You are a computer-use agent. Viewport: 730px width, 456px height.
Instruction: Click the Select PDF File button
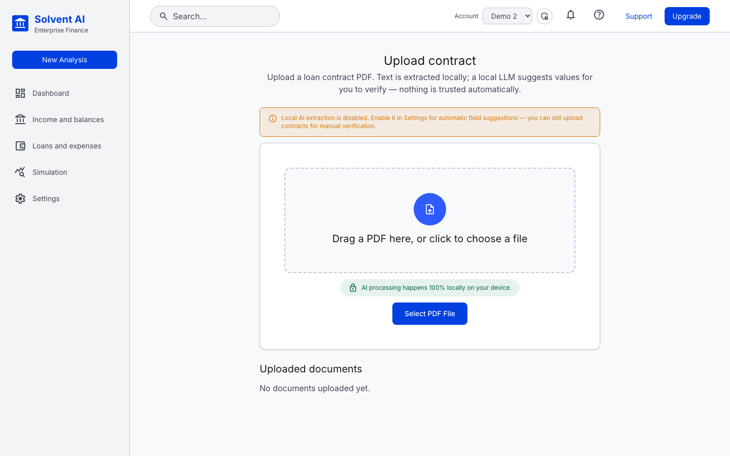coord(430,314)
